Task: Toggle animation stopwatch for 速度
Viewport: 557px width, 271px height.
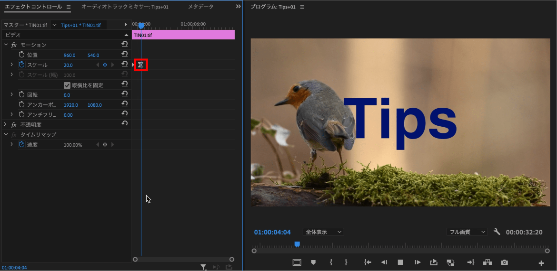Action: 22,145
